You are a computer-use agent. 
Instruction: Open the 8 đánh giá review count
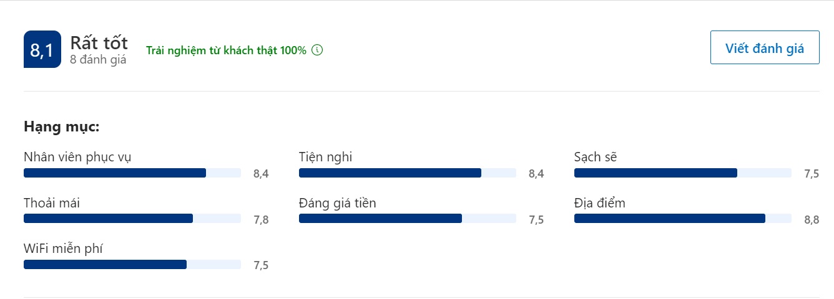click(98, 60)
